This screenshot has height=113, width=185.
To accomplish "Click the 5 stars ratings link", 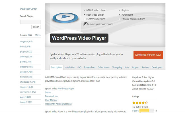I will pos(135,111).
